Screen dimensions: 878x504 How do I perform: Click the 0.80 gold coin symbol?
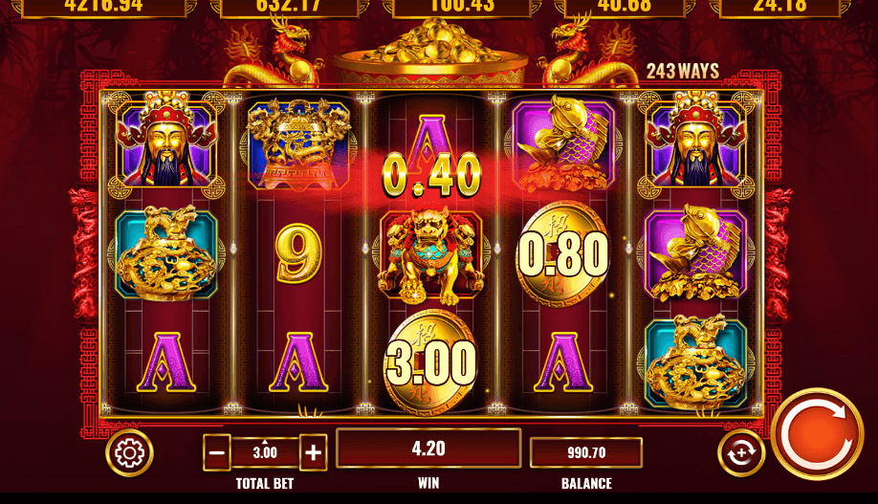(562, 253)
